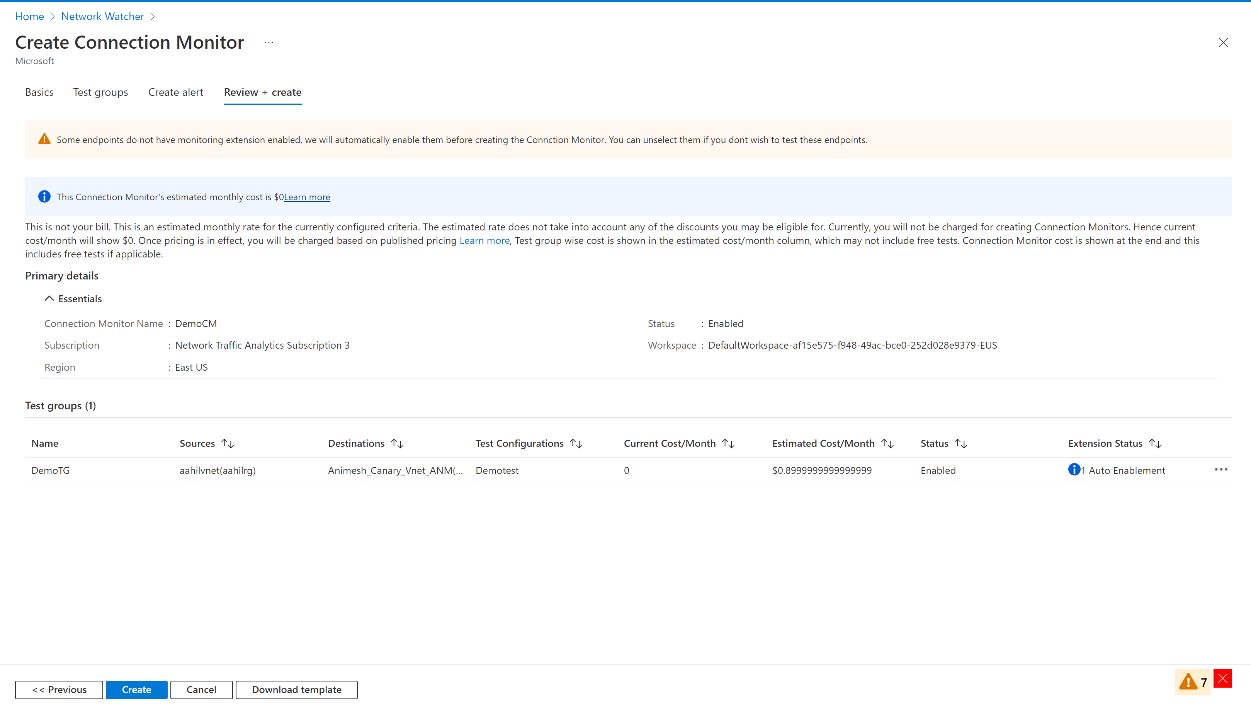
Task: Click the ellipsis options icon next to page title
Action: (269, 41)
